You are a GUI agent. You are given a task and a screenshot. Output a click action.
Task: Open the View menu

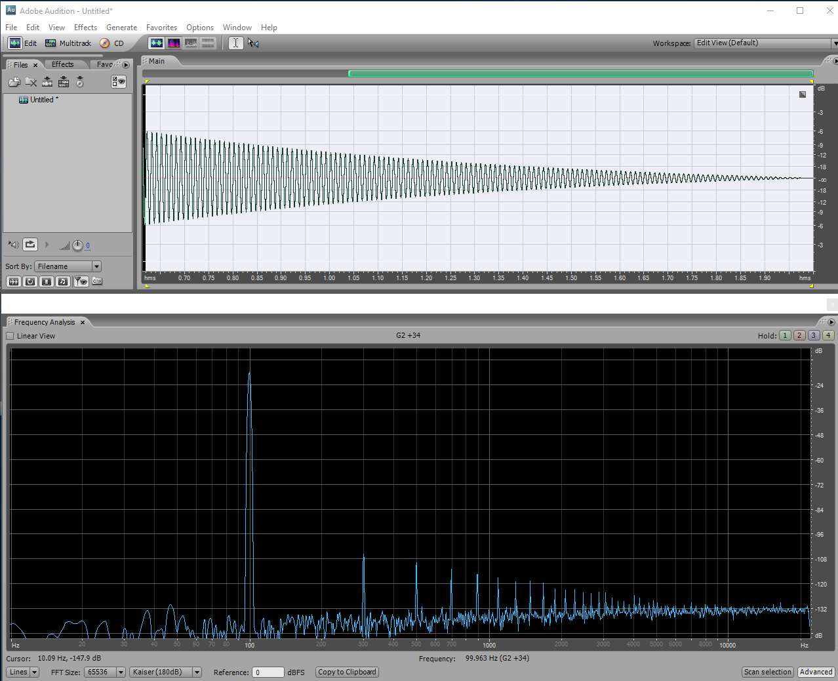[57, 28]
